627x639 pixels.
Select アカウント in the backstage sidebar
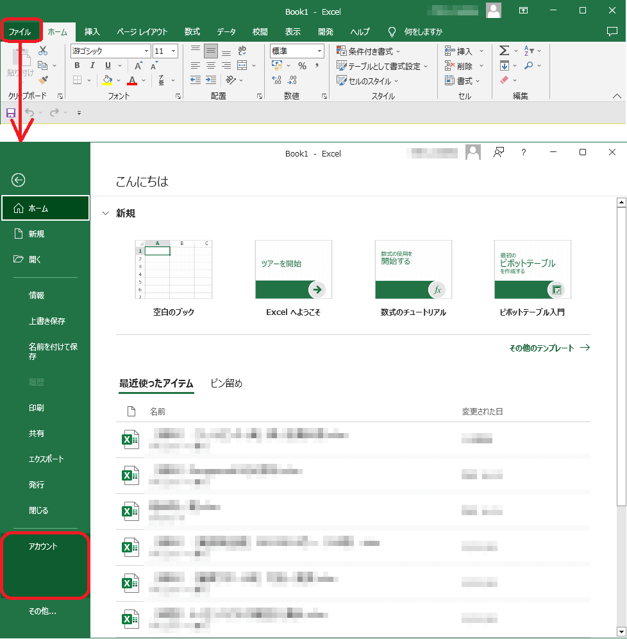[43, 547]
